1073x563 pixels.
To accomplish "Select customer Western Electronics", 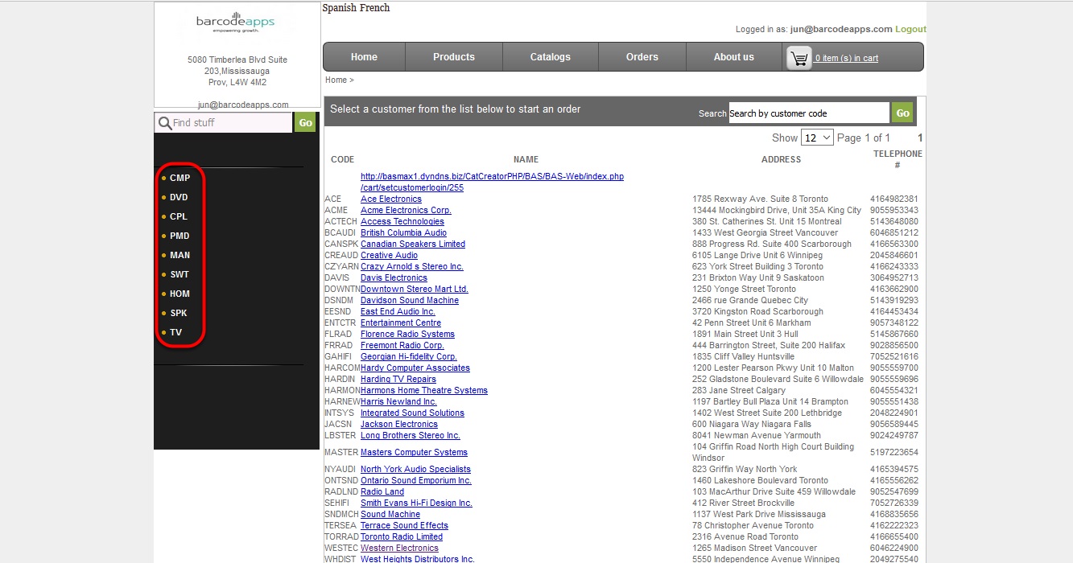I will point(399,548).
